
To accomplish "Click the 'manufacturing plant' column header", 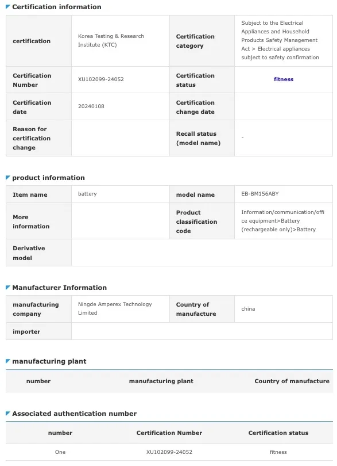I will pyautogui.click(x=161, y=381).
